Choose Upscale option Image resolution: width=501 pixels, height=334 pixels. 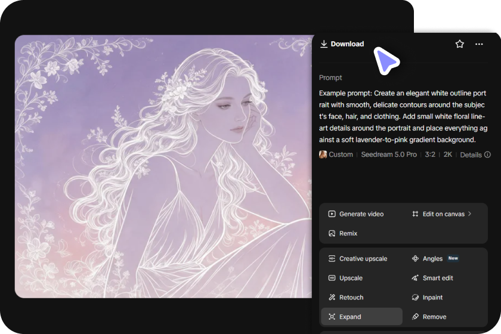click(x=345, y=278)
